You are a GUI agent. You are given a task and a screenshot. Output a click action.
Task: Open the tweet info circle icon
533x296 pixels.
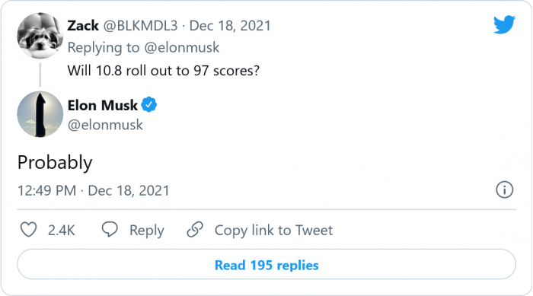(504, 189)
